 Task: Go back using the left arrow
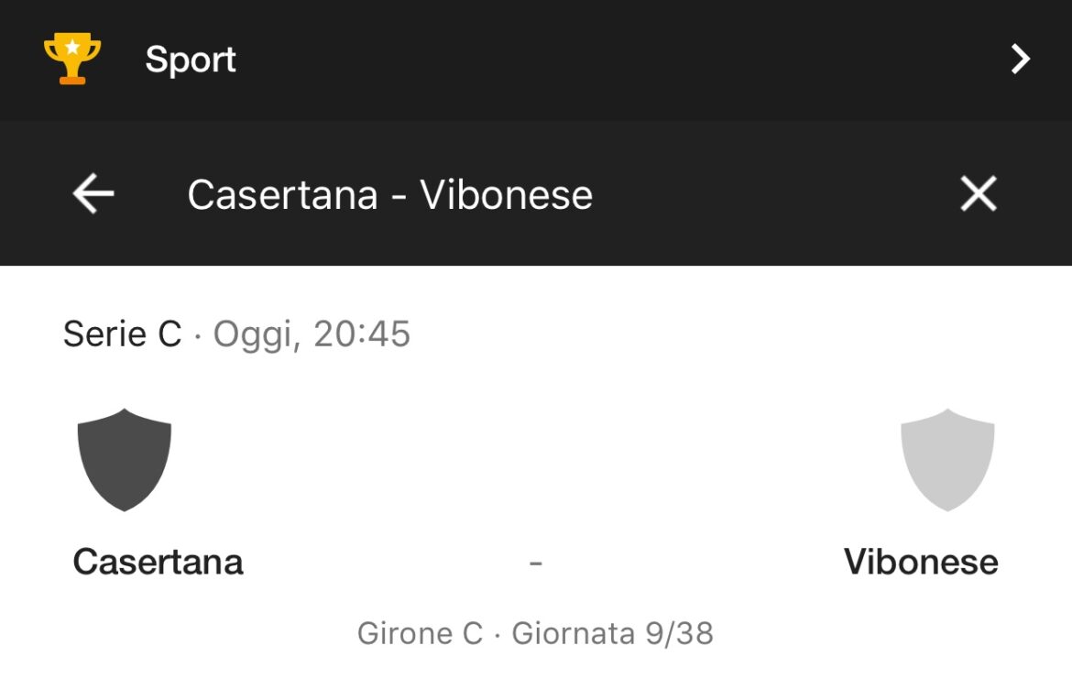(93, 194)
